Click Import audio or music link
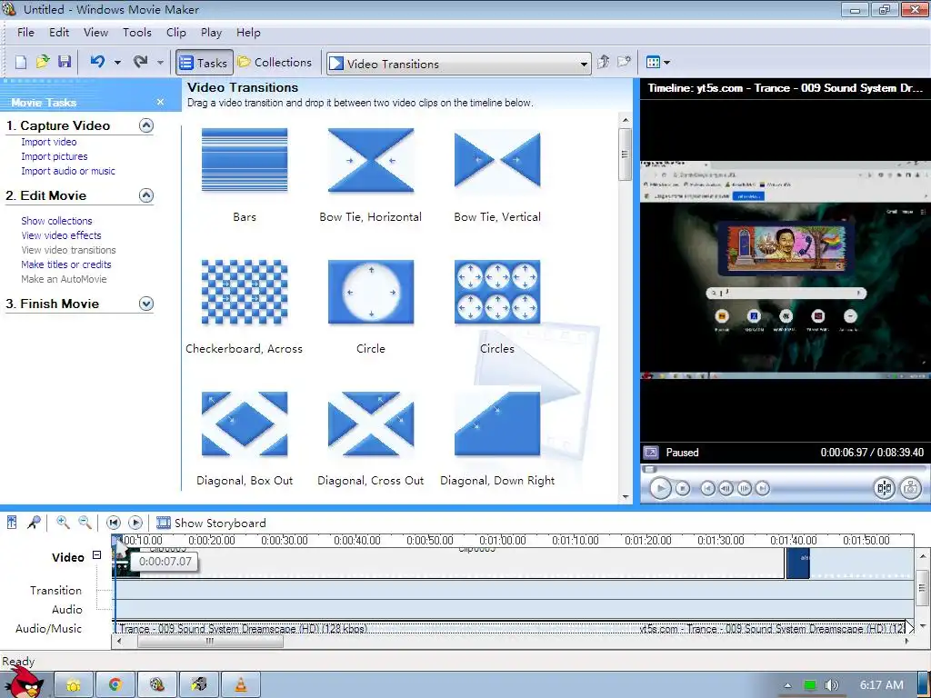 [x=68, y=171]
